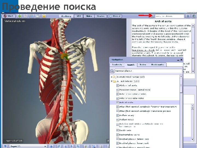This screenshot has height=148, width=197.
Task: Go back with green arrow icon
Action: [19, 16]
